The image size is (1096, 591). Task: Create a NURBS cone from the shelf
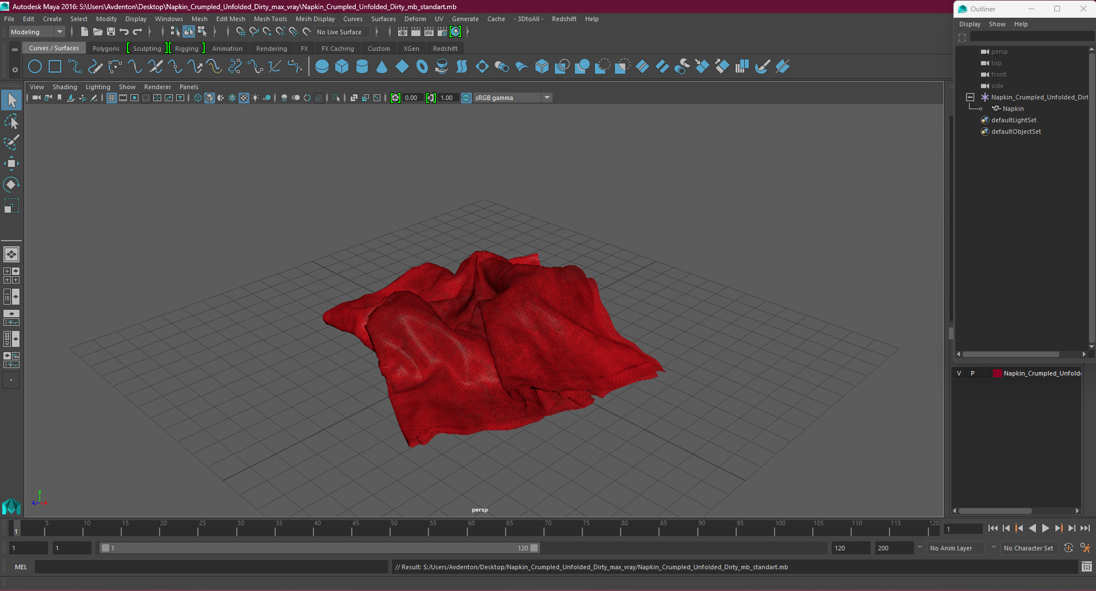click(382, 67)
